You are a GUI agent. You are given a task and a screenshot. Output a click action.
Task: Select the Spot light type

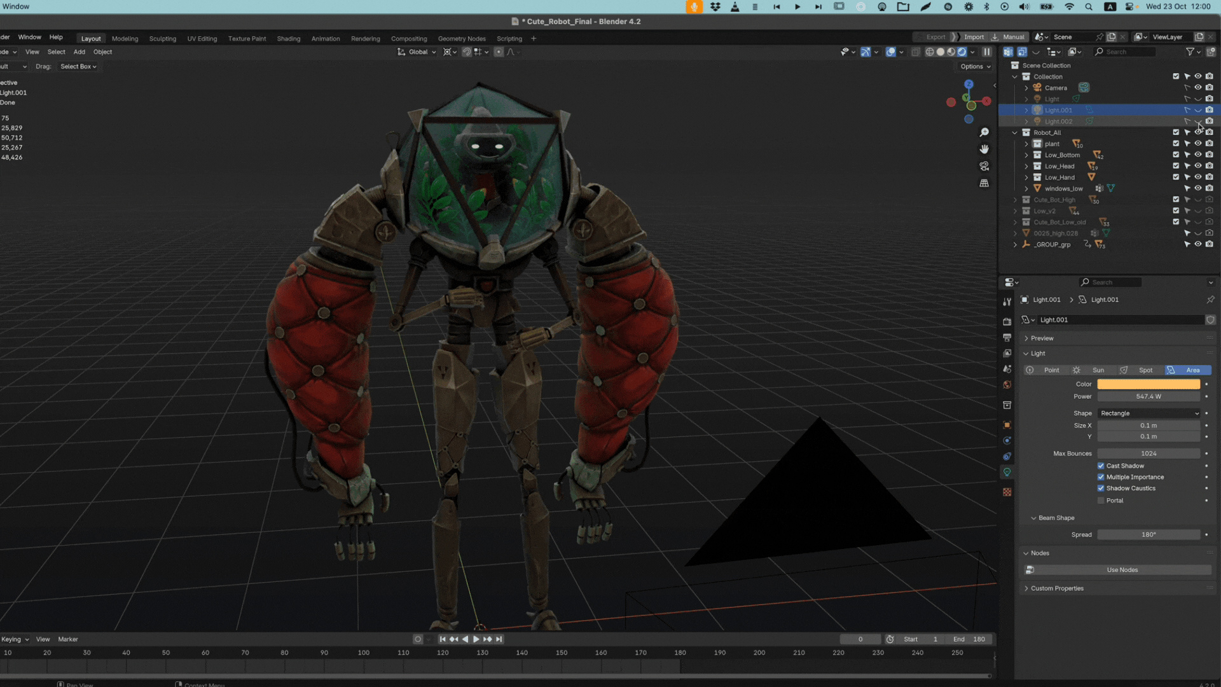point(1145,370)
